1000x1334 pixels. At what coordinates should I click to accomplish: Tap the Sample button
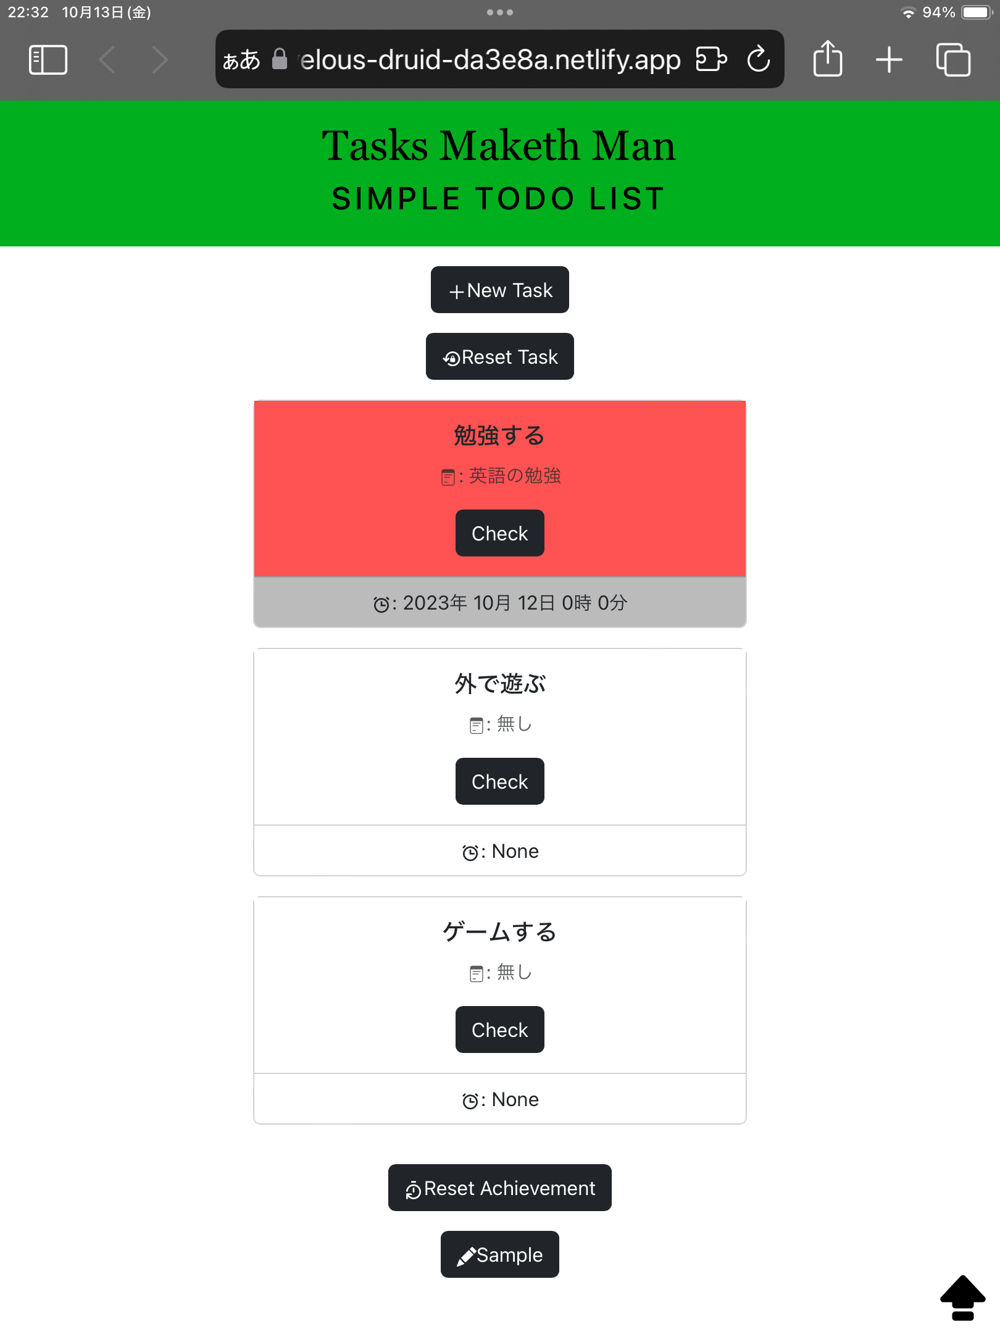point(499,1254)
